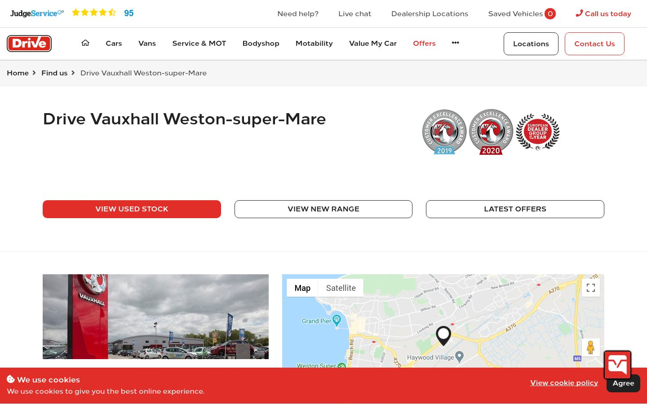This screenshot has width=647, height=404.
Task: Click the phone icon beside Call us today
Action: tap(579, 13)
